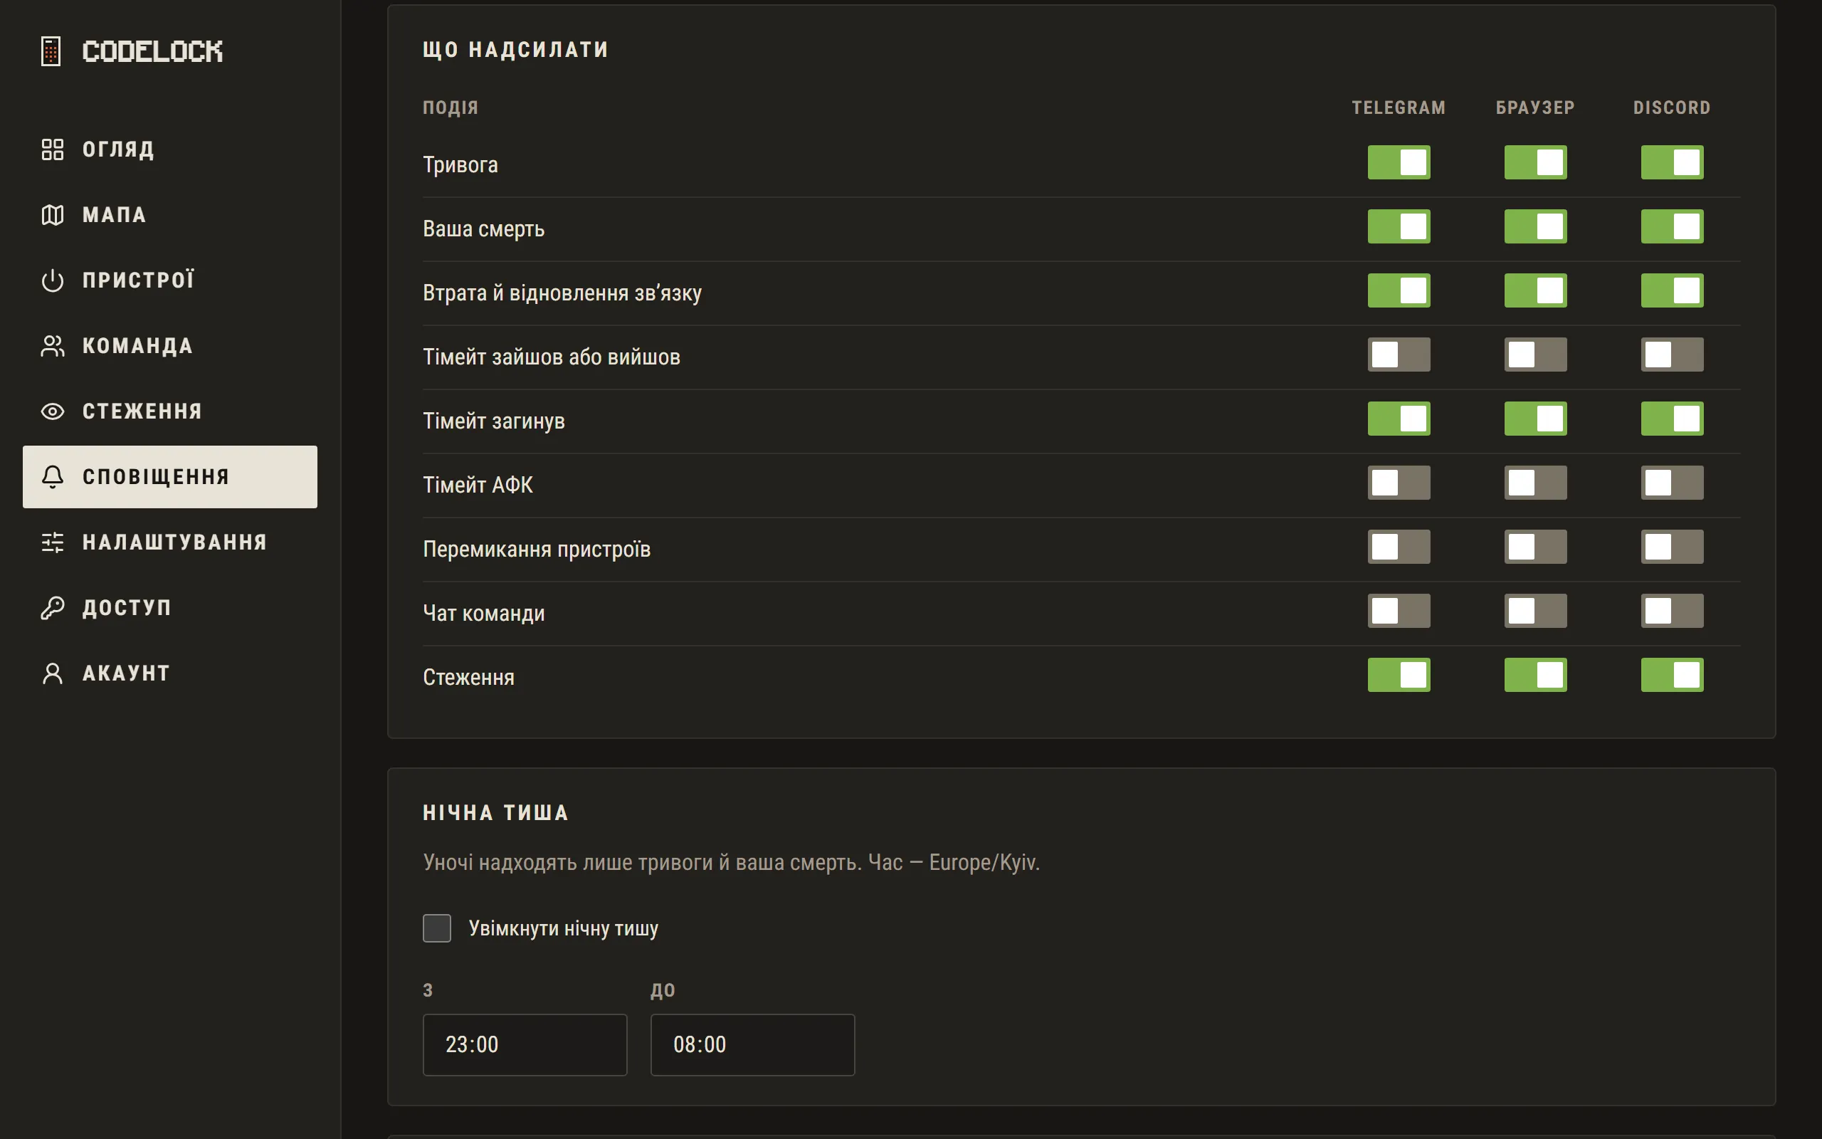Turn off Браузер toggle for Тімейт загинув

(x=1535, y=418)
